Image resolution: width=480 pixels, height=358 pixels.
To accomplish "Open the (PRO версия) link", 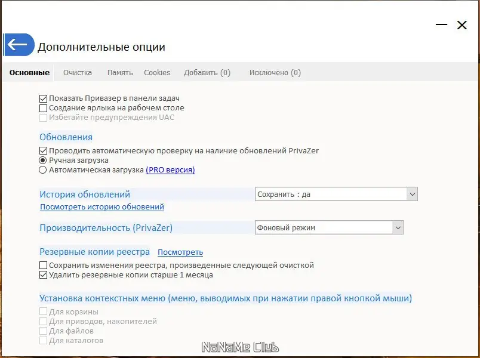I will [x=170, y=170].
